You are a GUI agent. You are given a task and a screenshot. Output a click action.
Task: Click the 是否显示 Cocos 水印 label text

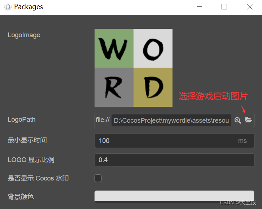pos(38,178)
